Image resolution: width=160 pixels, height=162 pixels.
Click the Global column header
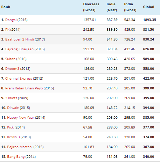148,7
